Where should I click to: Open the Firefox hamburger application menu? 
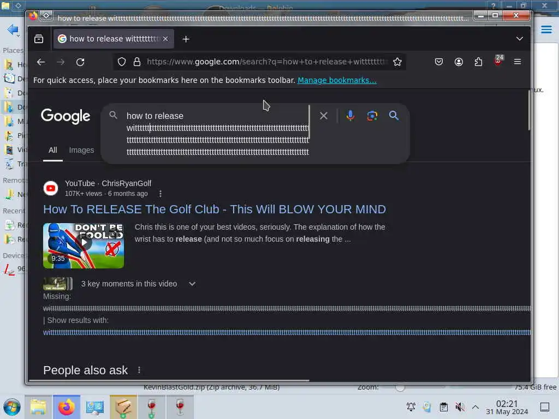tap(518, 62)
